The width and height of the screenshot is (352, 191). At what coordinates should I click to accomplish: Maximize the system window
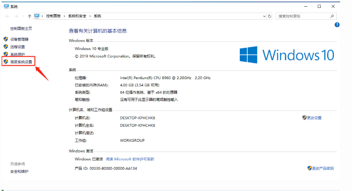319,6
